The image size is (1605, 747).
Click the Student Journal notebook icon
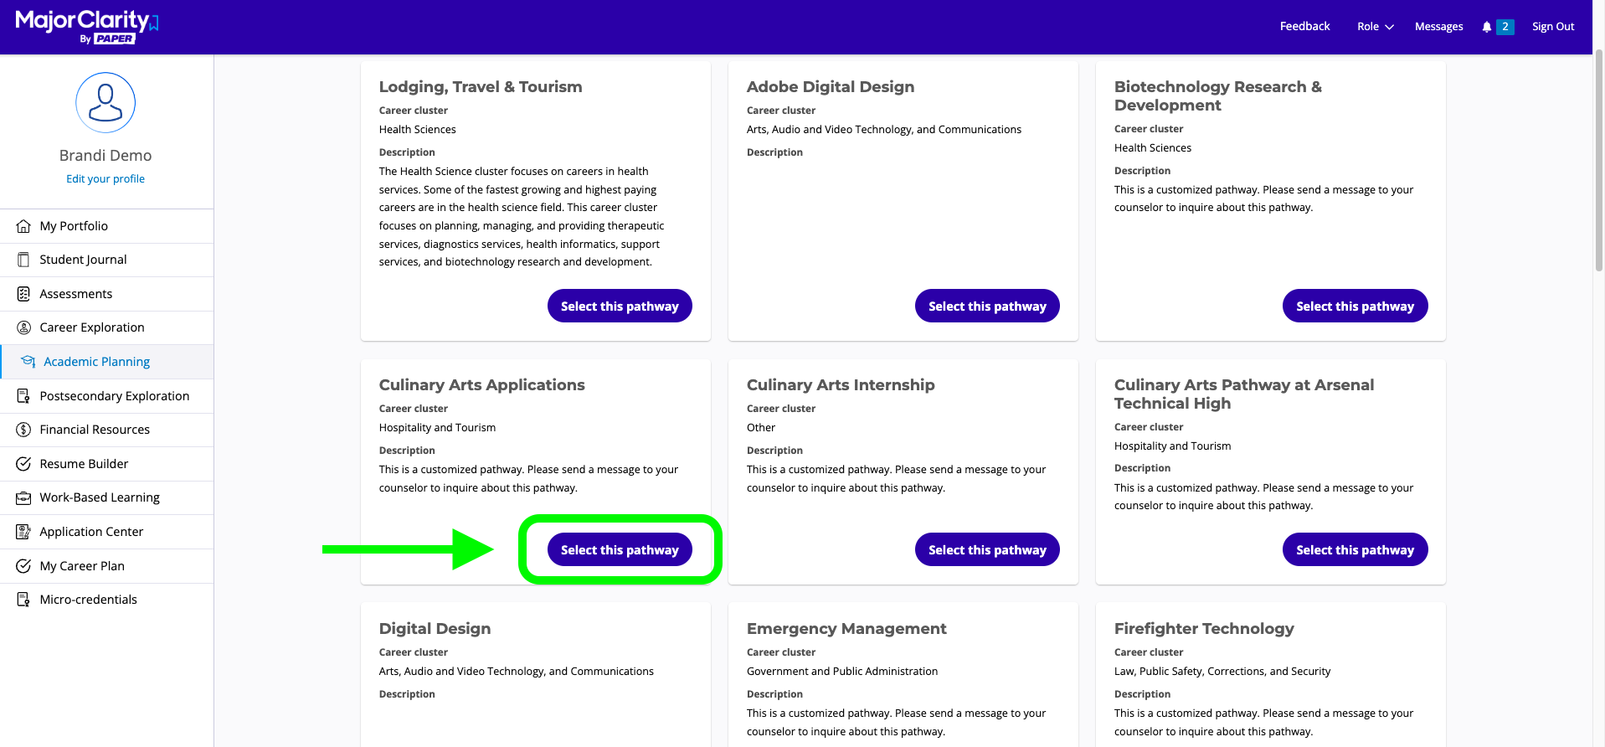pyautogui.click(x=23, y=260)
